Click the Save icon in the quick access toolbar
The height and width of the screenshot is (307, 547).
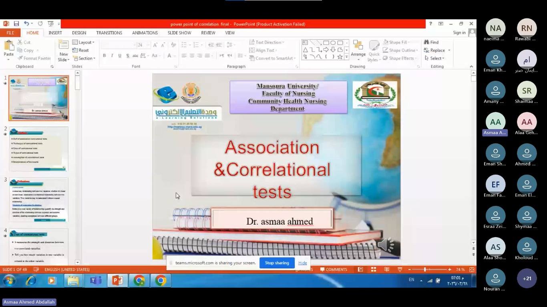(x=16, y=24)
